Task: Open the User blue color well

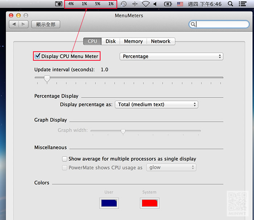Action: tap(109, 203)
